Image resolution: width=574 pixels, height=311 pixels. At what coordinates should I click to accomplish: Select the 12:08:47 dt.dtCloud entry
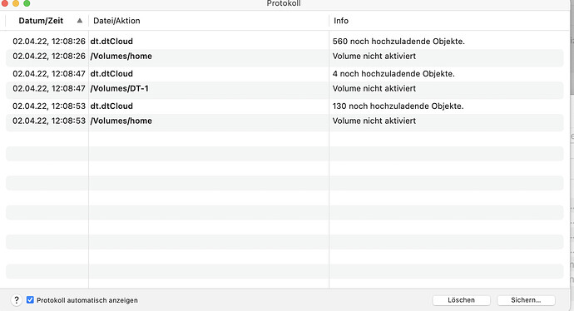point(285,73)
